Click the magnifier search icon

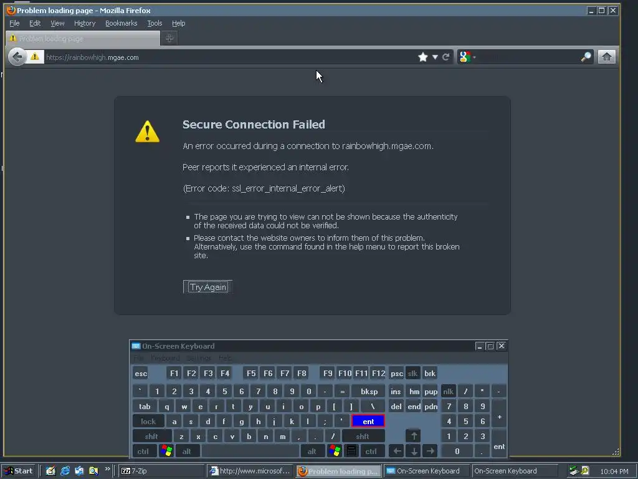pyautogui.click(x=586, y=57)
